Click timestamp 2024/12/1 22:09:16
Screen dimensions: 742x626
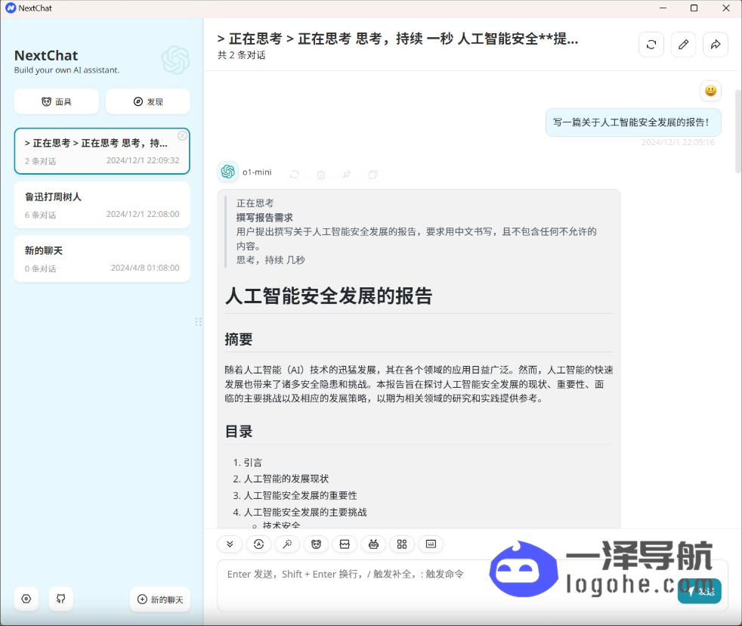(x=678, y=143)
